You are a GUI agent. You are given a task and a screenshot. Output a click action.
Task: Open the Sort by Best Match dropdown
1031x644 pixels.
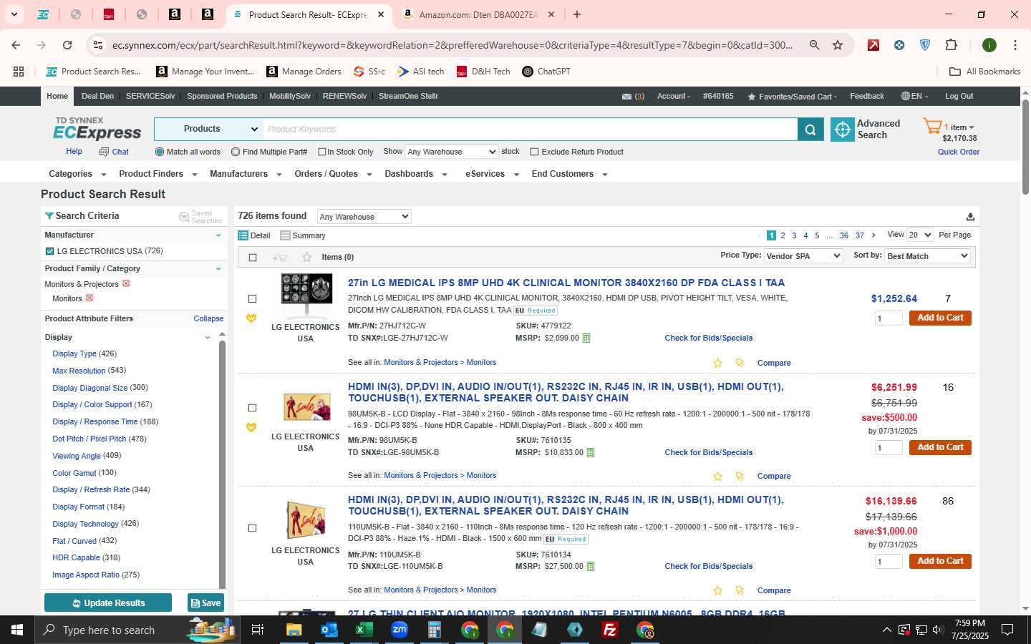point(927,256)
